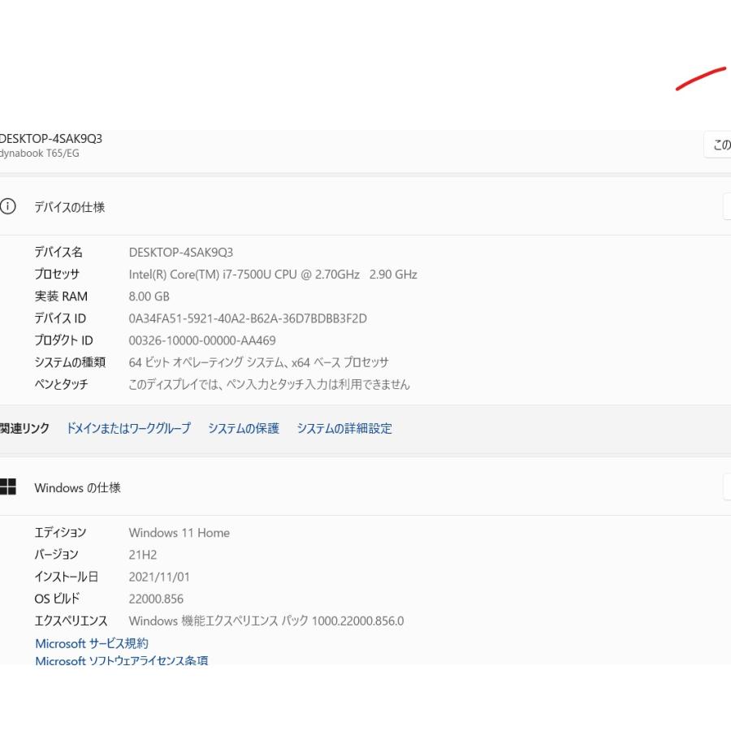This screenshot has height=731, width=731.
Task: Click the info icon beside デバイスの仕様
Action: [x=8, y=206]
